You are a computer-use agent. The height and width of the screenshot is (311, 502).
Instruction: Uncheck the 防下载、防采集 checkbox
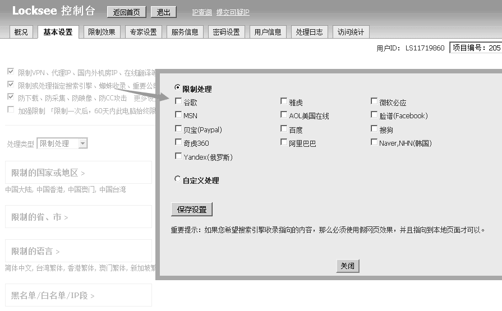pyautogui.click(x=11, y=96)
